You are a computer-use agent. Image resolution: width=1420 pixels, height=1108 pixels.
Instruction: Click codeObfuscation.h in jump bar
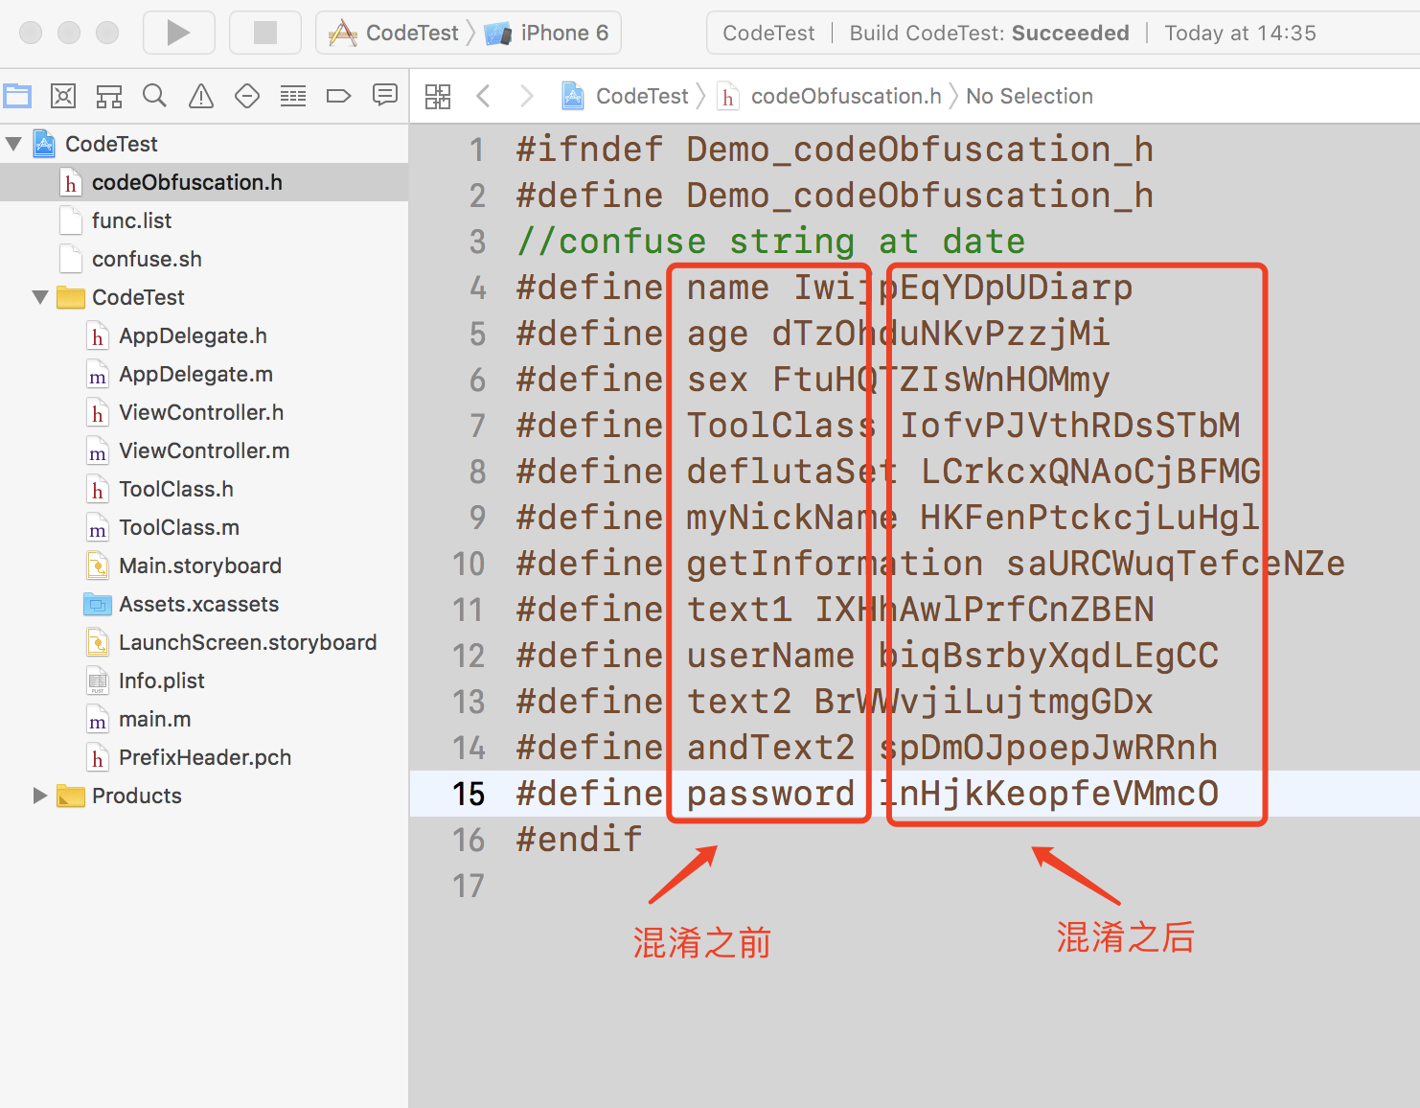pyautogui.click(x=830, y=96)
